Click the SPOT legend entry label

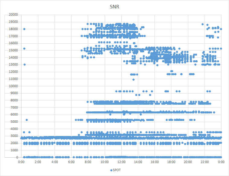click(117, 170)
